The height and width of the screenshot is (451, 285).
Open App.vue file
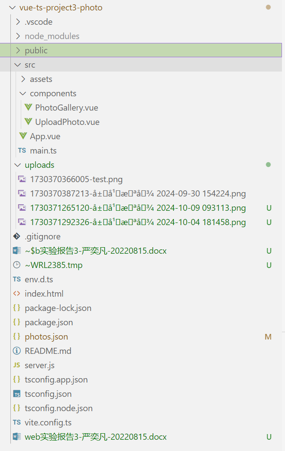coord(45,136)
